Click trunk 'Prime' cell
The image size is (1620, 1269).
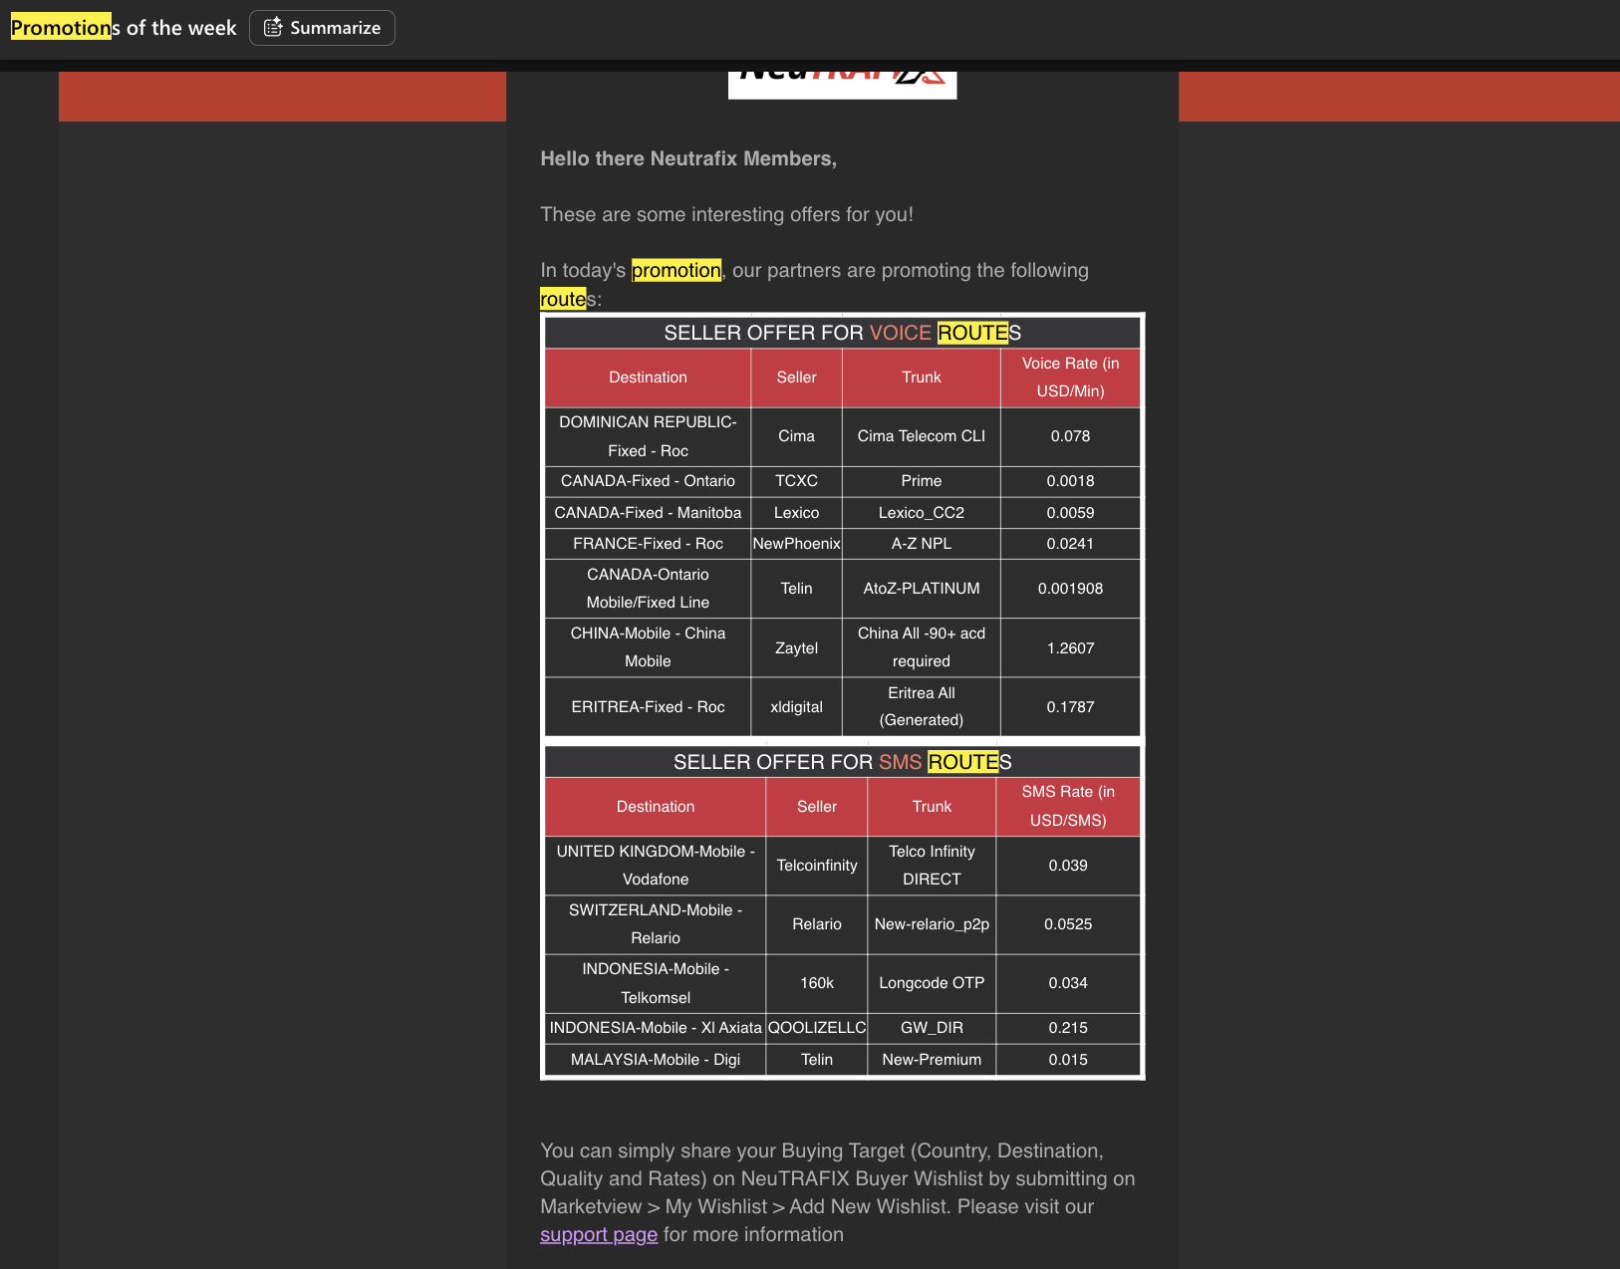(922, 481)
